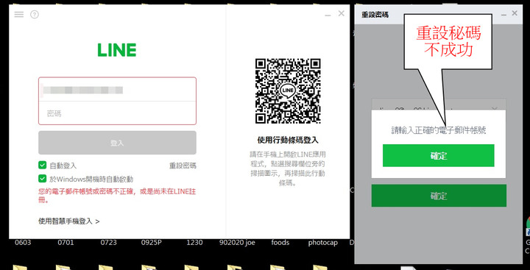Select the 0723 desktop folder label

pos(108,243)
